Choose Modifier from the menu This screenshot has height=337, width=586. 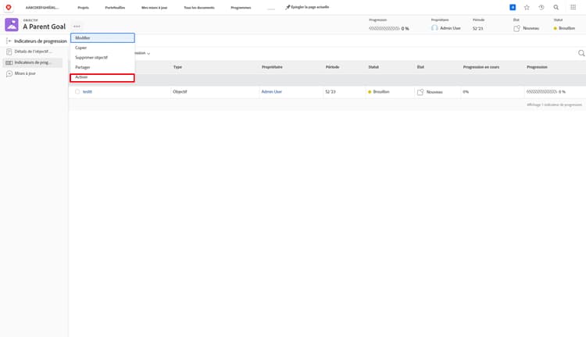[102, 37]
